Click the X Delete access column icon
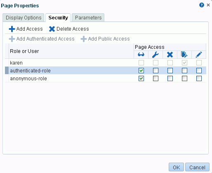Screen dimensions: 212x173 pos(170,55)
